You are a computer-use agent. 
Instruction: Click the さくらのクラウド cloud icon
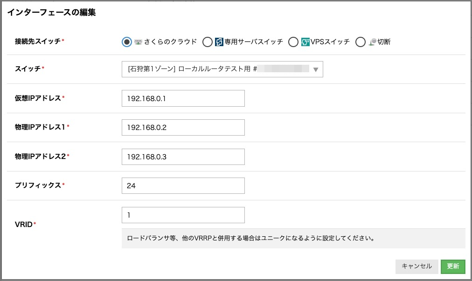tap(139, 42)
